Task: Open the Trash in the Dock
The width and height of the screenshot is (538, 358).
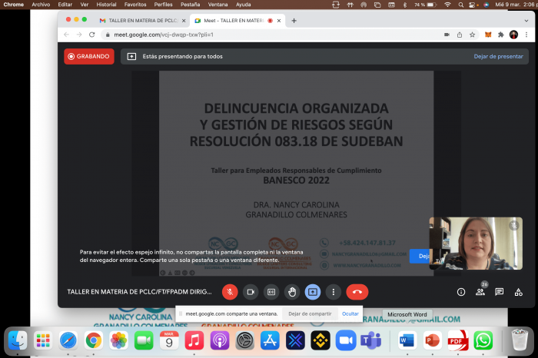Action: click(x=520, y=340)
